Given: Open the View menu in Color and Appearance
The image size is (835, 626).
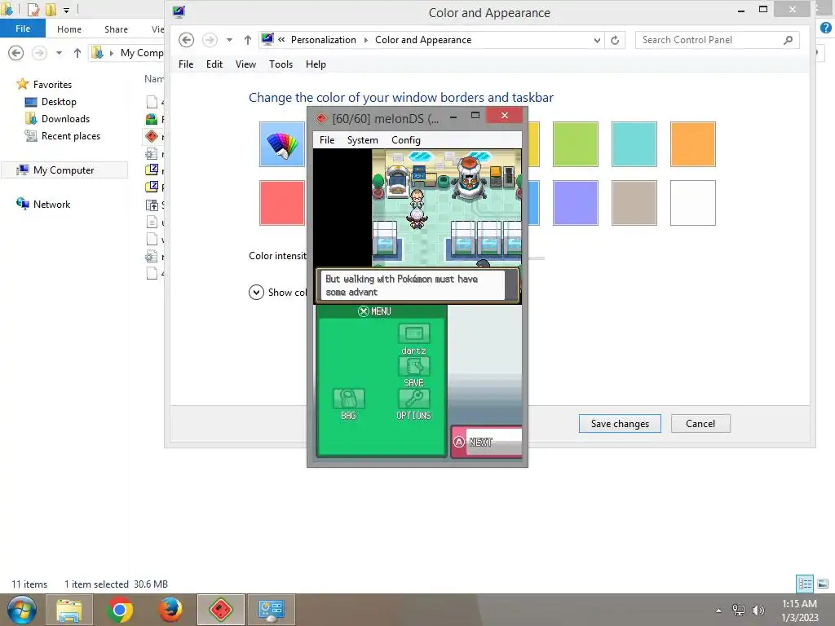Looking at the screenshot, I should (245, 64).
